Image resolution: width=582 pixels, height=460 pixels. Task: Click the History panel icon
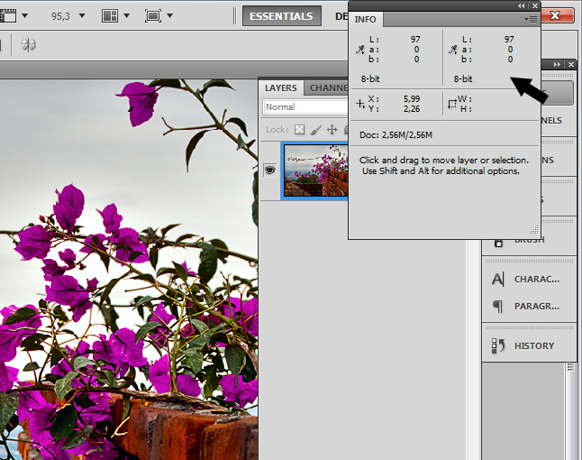click(x=498, y=345)
